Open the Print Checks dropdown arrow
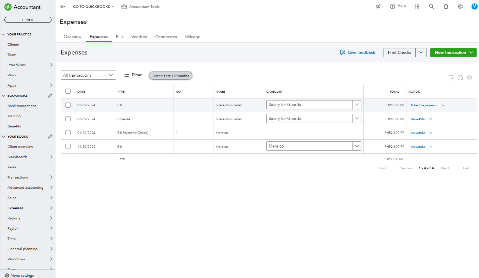Image resolution: width=479 pixels, height=278 pixels. pos(421,52)
